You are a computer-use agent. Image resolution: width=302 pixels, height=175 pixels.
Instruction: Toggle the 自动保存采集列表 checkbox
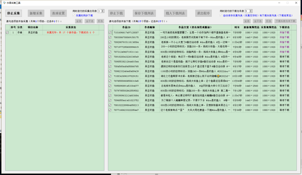pyautogui.click(x=221, y=15)
